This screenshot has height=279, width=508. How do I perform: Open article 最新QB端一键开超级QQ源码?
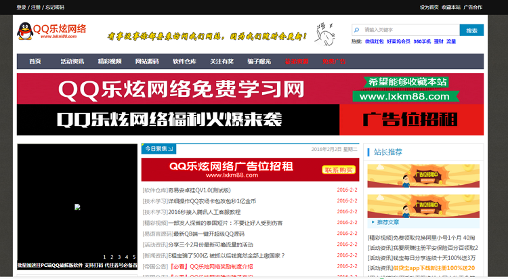pos(209,234)
